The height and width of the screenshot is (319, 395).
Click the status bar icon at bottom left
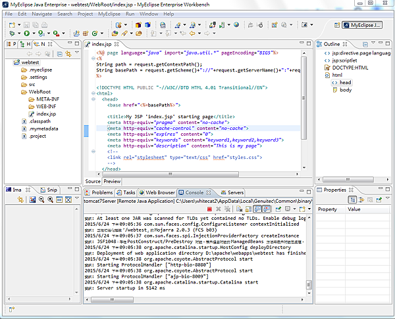click(12, 309)
